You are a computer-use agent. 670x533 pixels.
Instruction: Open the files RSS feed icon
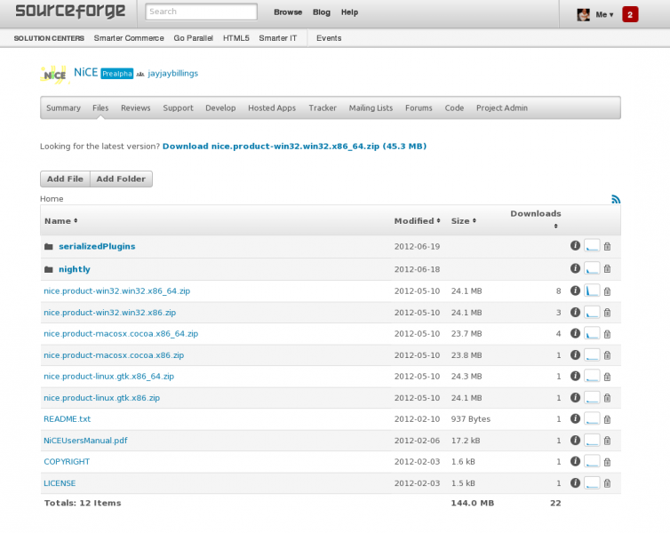point(615,199)
